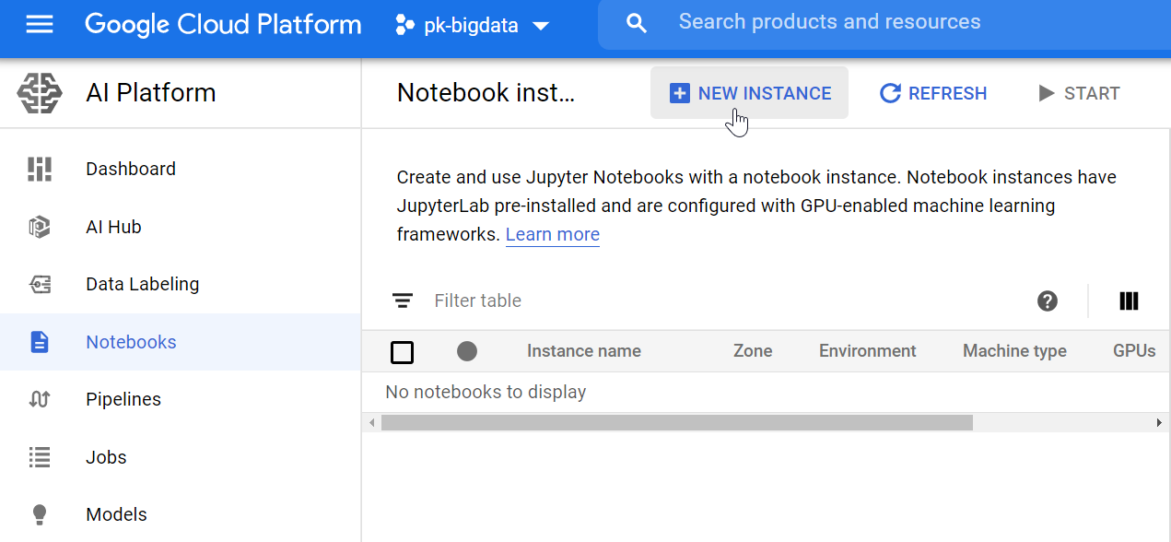Click the Notebooks document icon

(x=40, y=342)
